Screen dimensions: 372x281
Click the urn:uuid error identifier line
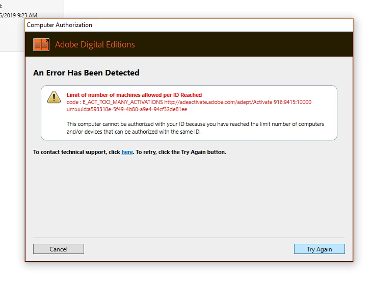pos(127,109)
